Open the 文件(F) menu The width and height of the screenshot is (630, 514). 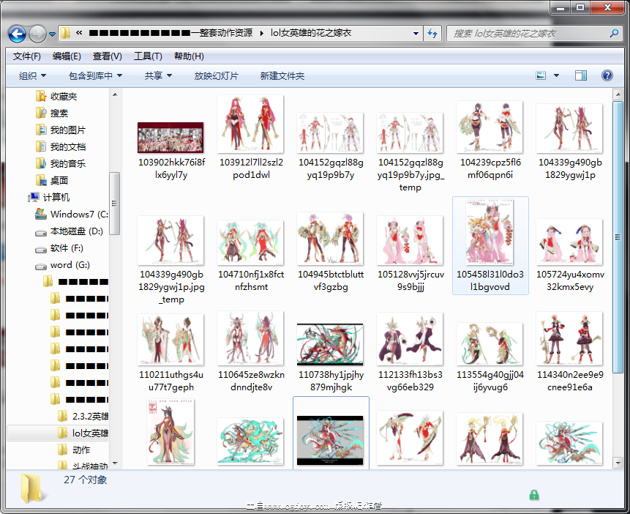click(x=27, y=56)
